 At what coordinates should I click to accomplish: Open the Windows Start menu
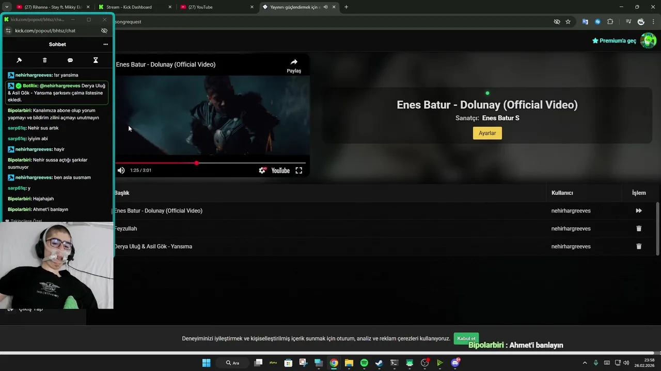206,363
